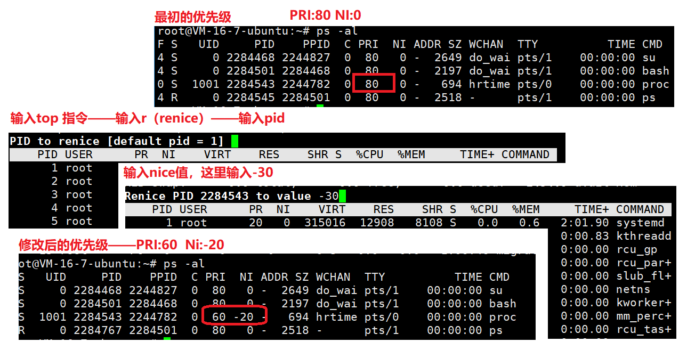Click the "proc" CMD entry in bottom ps output
The image size is (679, 342).
[x=503, y=317]
